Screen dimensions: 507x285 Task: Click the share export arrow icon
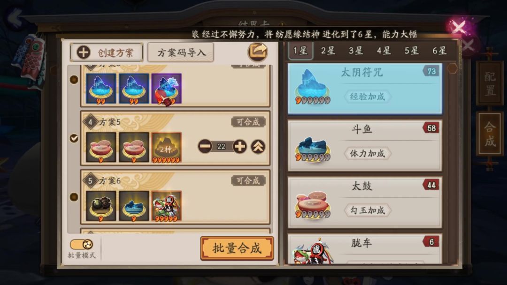258,52
